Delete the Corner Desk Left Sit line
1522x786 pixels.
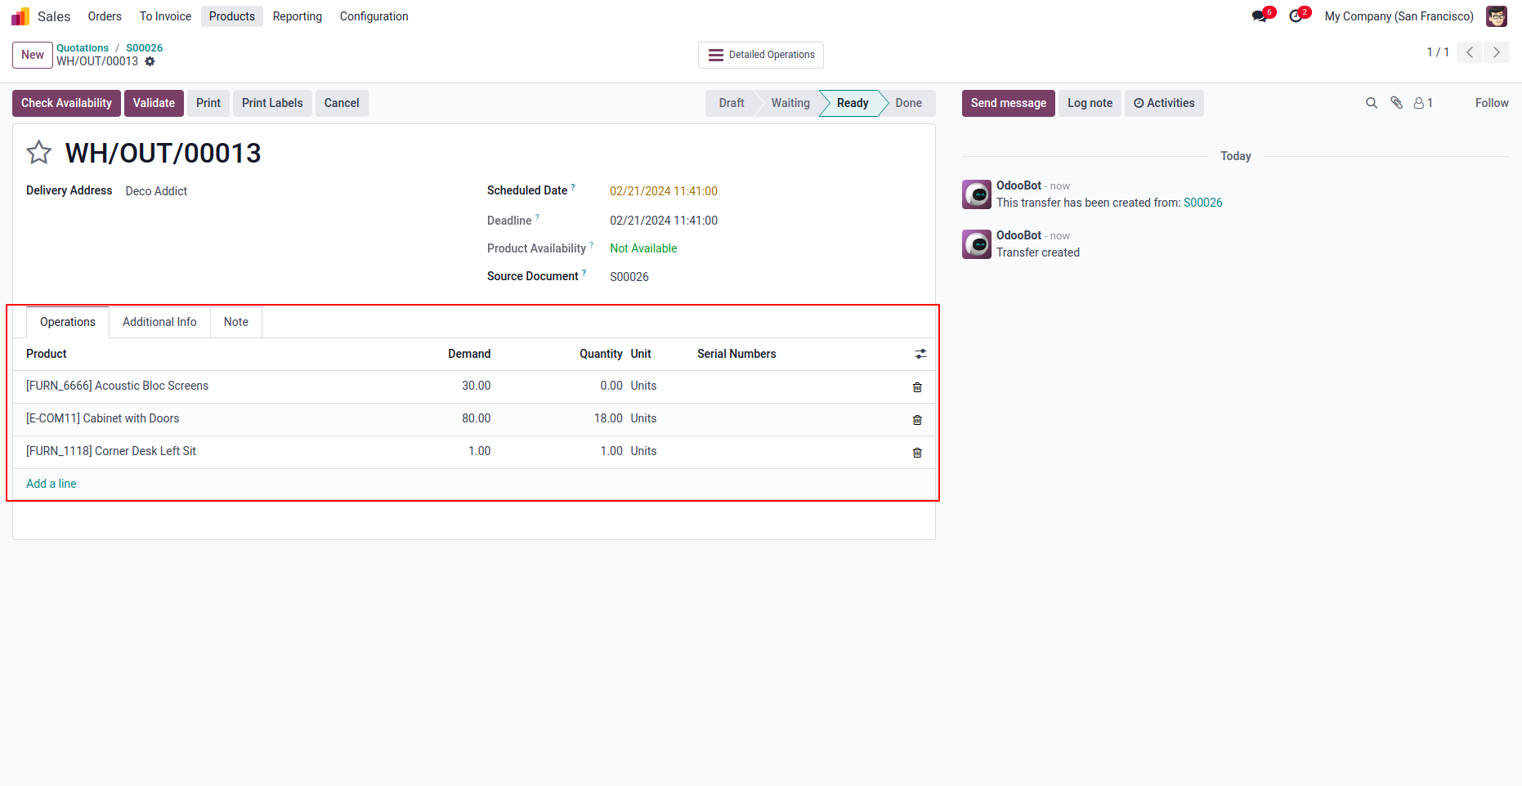pos(917,453)
